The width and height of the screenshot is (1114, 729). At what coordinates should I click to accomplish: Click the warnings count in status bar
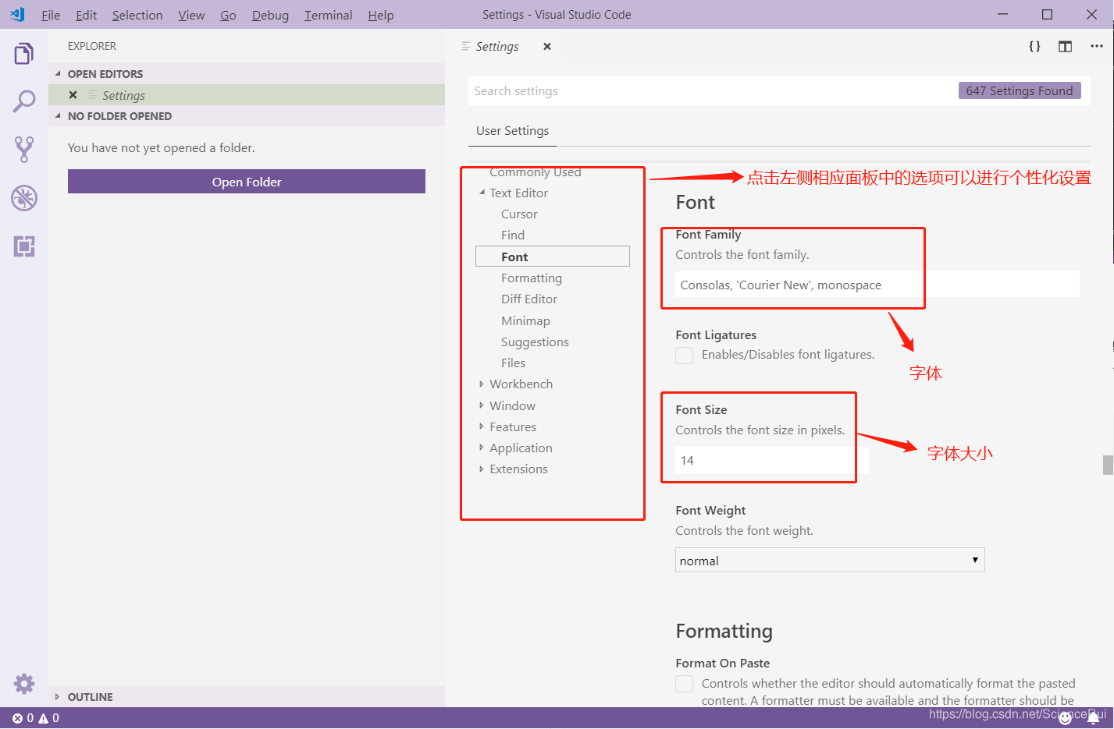49,718
